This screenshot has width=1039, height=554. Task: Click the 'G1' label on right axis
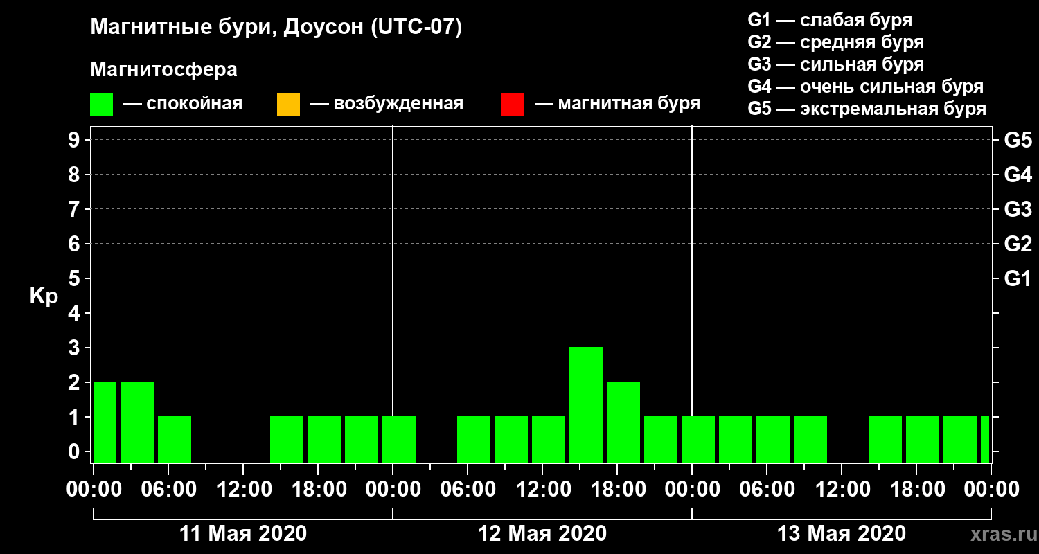1018,278
